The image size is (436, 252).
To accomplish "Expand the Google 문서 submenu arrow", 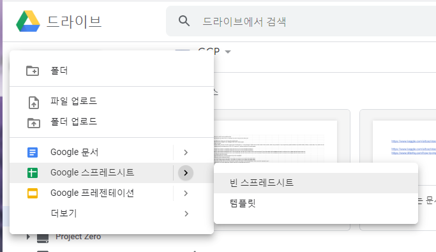I will (186, 152).
